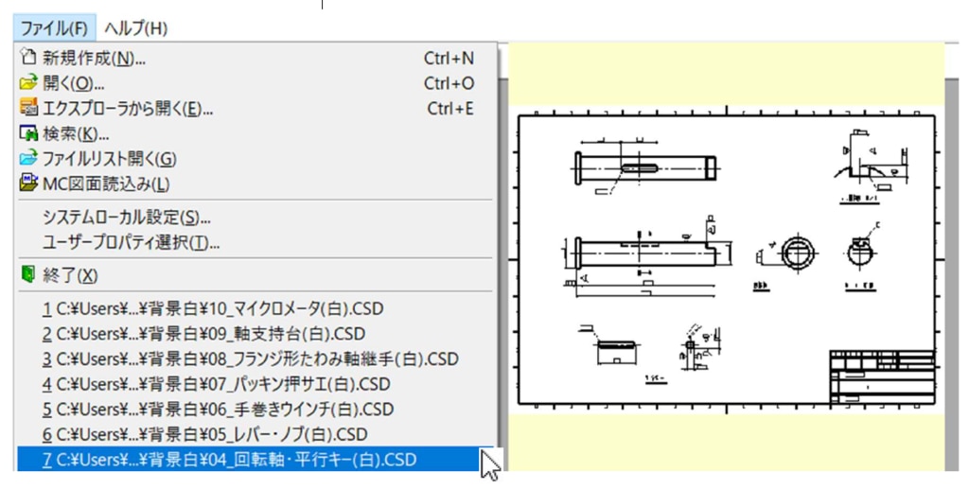The image size is (969, 489).
Task: Click the 終了(X) exit door icon
Action: pos(28,274)
